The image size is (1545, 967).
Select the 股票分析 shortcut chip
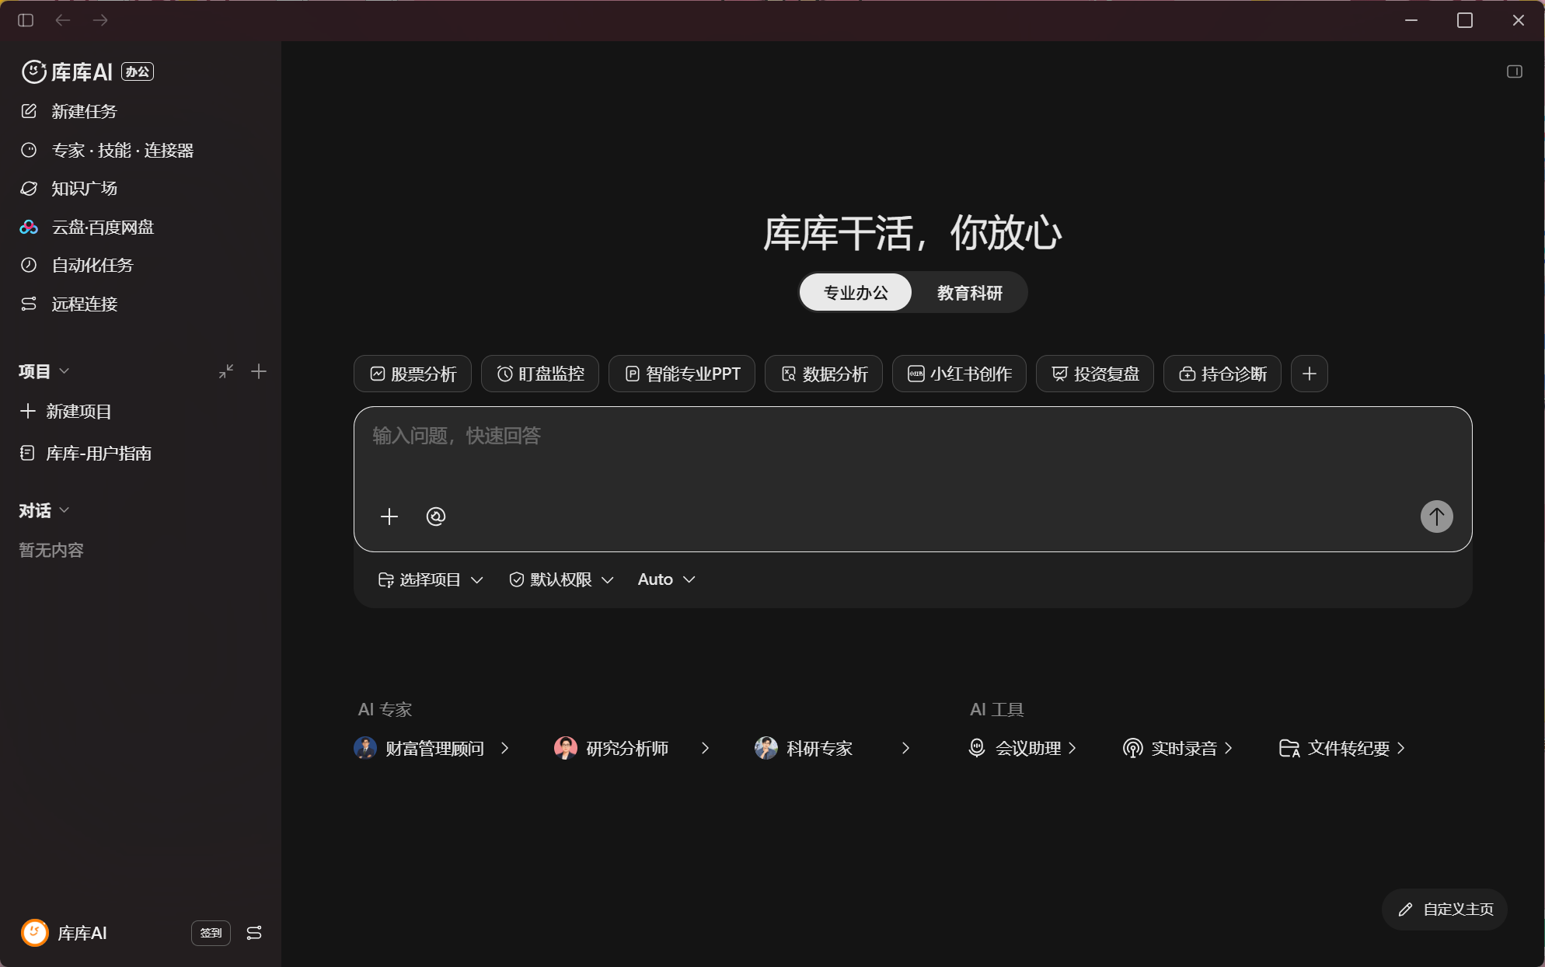[413, 374]
